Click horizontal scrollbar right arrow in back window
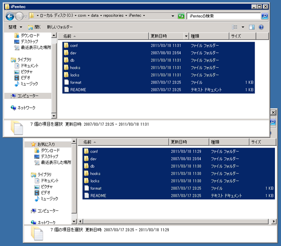281x246 pixels. (x=274, y=221)
